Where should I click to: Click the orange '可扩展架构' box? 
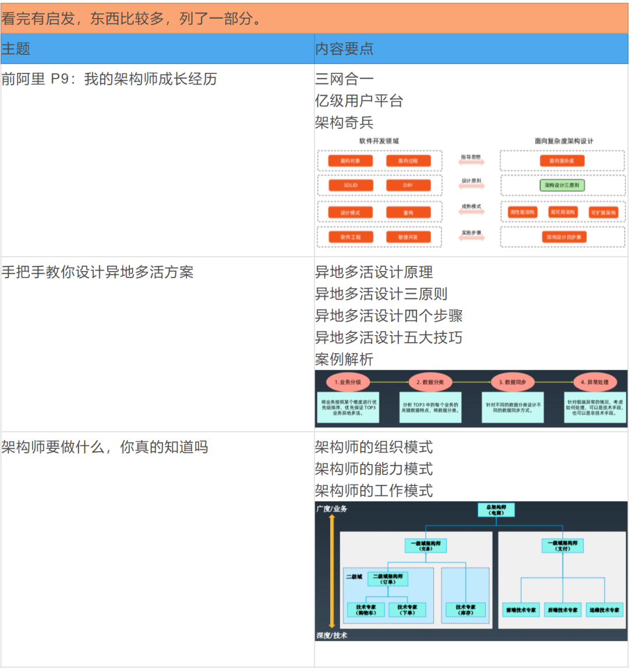(x=603, y=212)
